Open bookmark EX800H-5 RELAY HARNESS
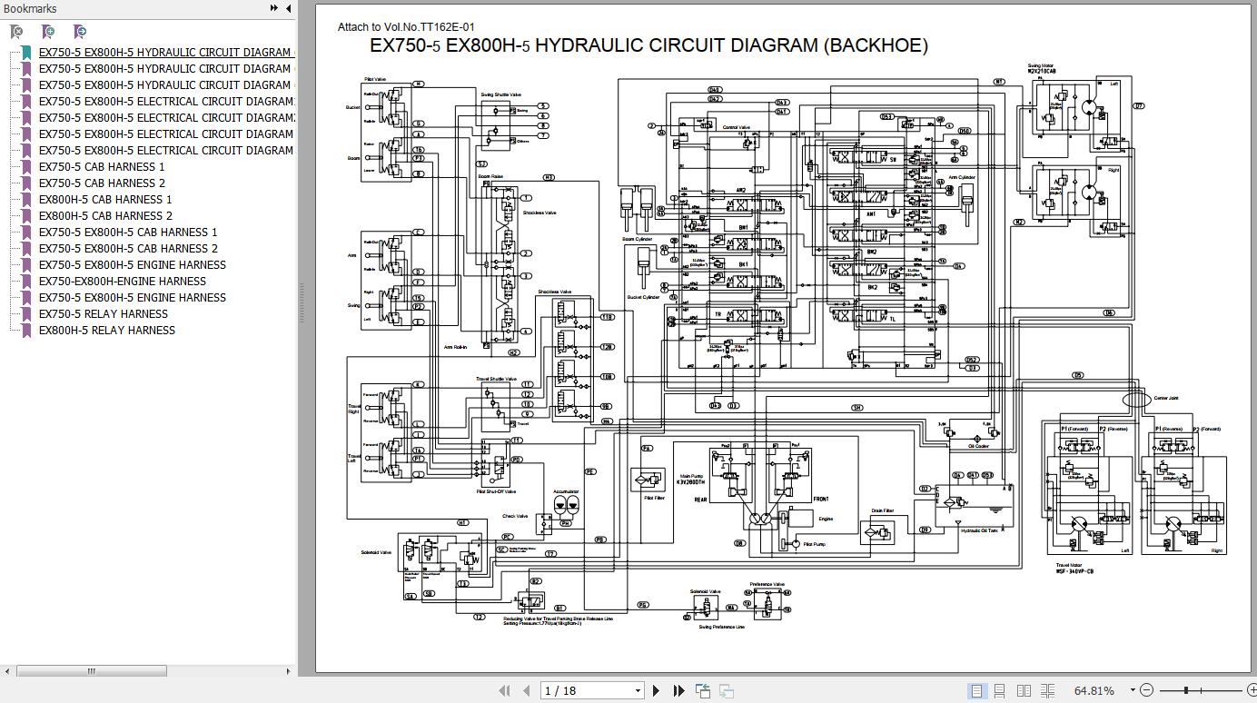This screenshot has height=703, width=1257. (107, 331)
